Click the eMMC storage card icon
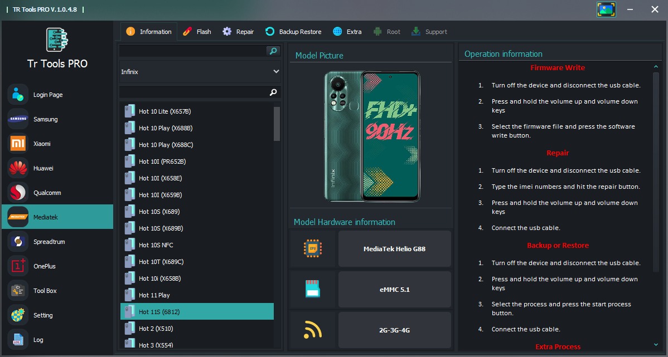This screenshot has height=357, width=668. click(313, 289)
